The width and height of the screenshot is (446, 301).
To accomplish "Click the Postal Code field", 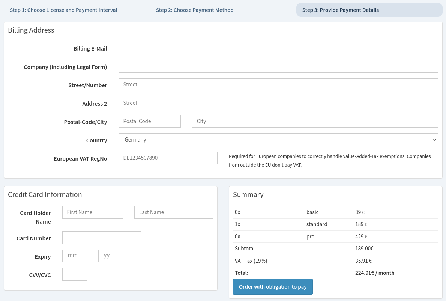I will point(150,121).
